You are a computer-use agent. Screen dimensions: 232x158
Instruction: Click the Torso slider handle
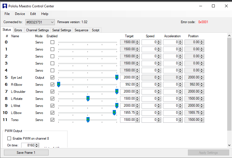point(88,120)
